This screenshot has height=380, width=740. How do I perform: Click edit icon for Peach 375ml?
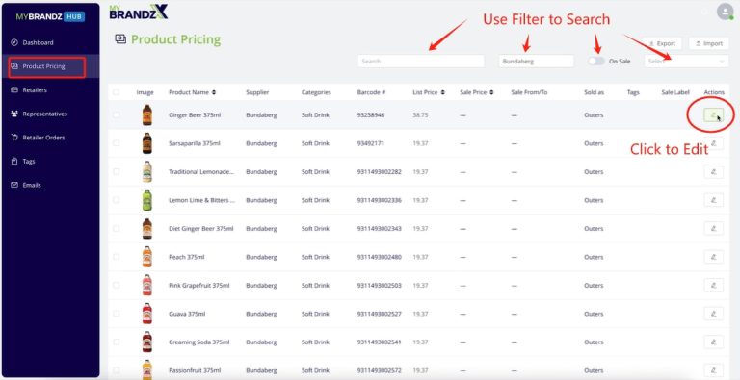(714, 257)
